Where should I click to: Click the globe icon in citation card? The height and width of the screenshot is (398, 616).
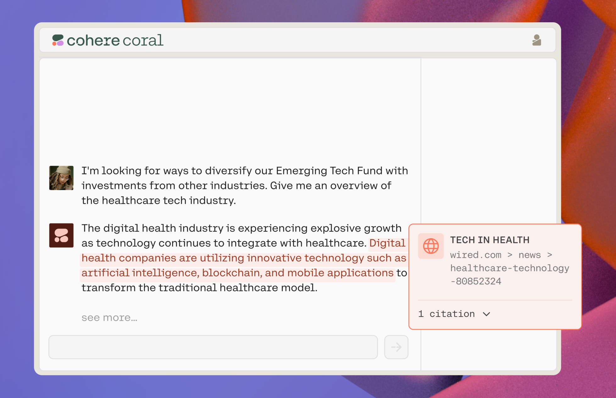tap(430, 246)
